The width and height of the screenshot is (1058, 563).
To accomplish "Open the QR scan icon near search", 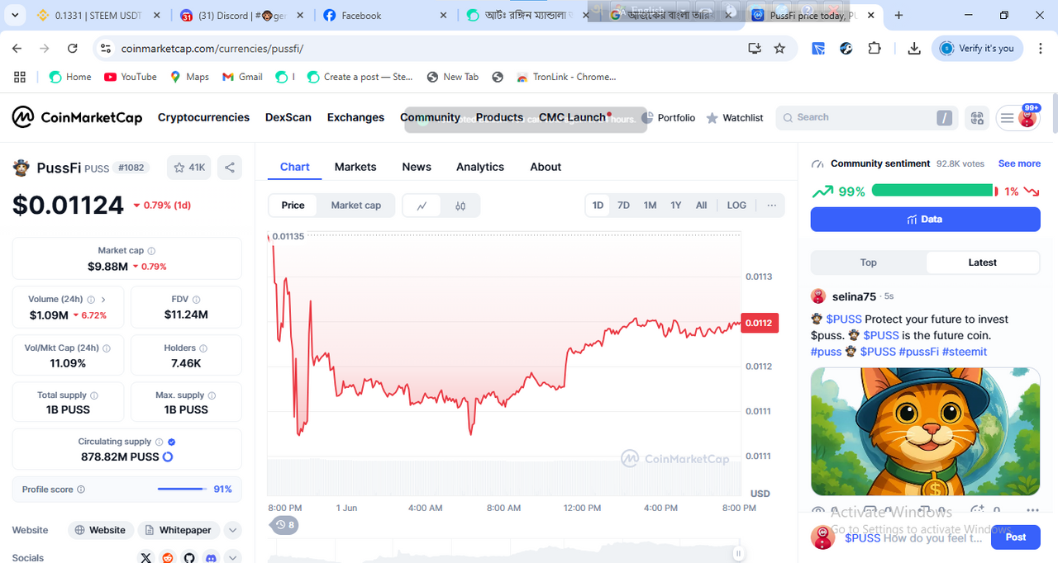I will pyautogui.click(x=978, y=118).
